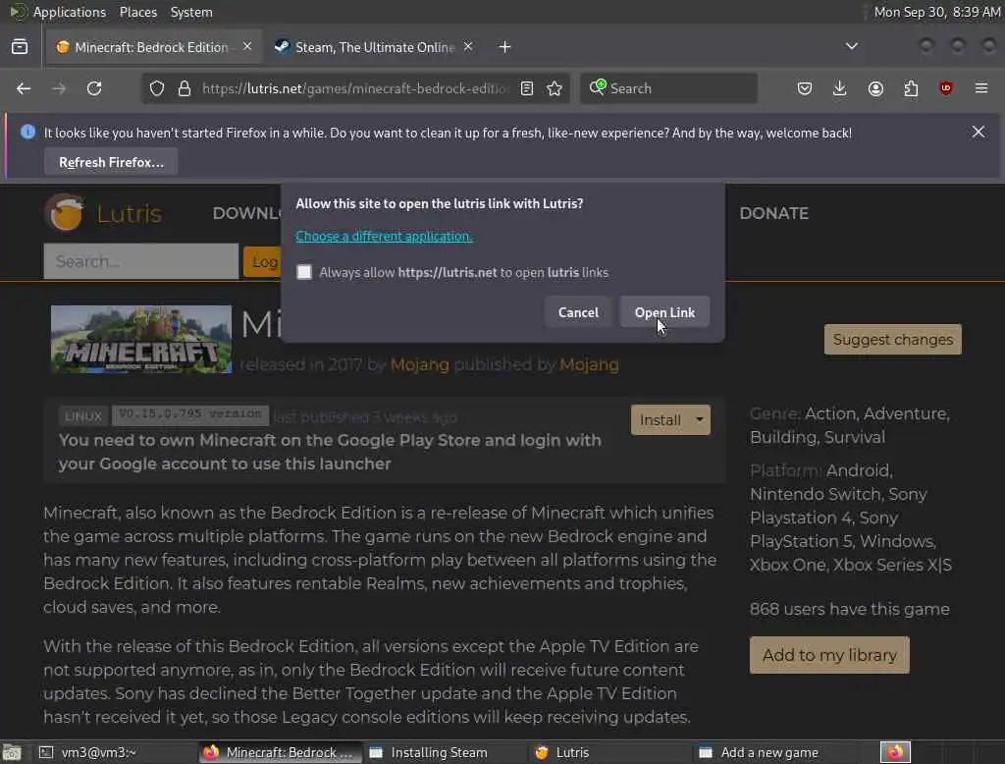The width and height of the screenshot is (1005, 764).
Task: Open the Applications menu
Action: [70, 12]
